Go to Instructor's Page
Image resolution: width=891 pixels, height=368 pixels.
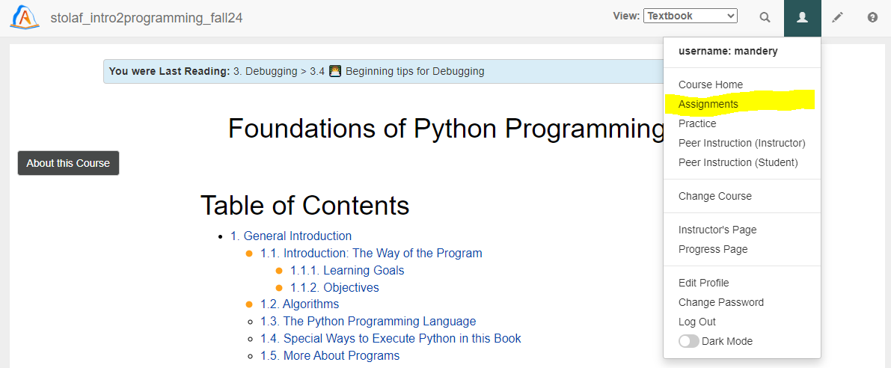coord(717,230)
